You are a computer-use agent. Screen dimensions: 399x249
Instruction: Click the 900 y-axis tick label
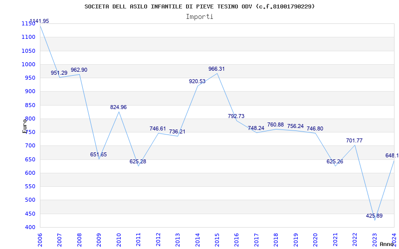pyautogui.click(x=30, y=91)
